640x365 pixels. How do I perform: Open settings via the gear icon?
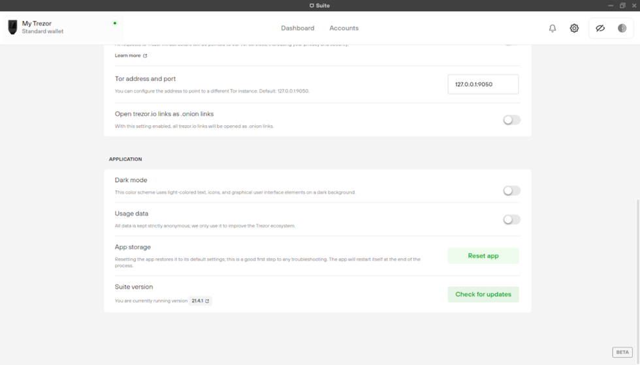[574, 28]
